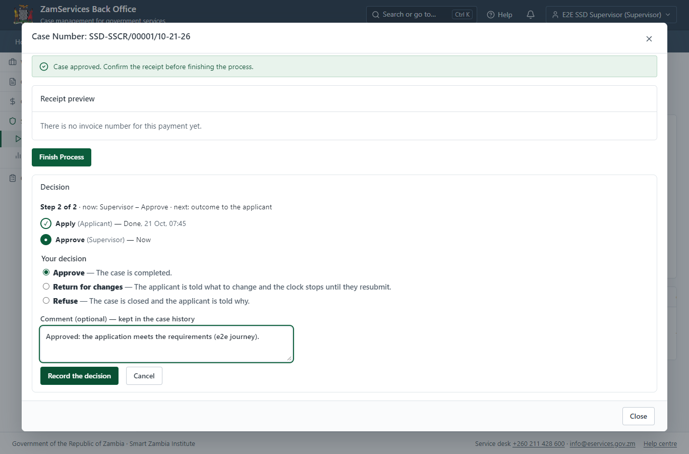This screenshot has height=454, width=689.
Task: Cancel the decision form
Action: [144, 376]
